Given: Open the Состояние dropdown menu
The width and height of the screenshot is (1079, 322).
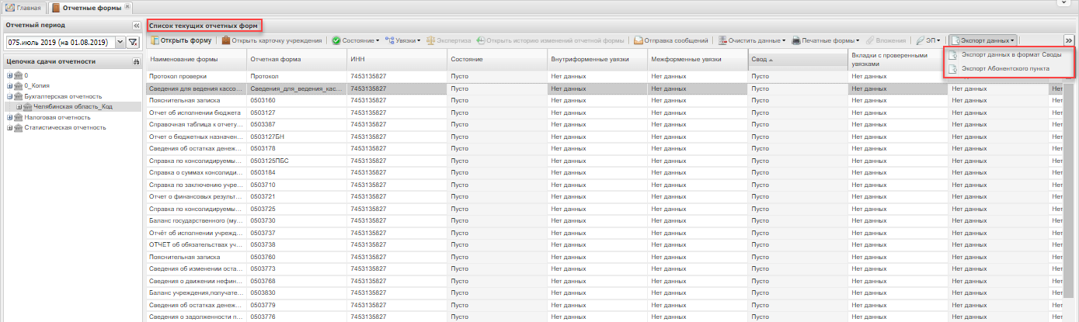Looking at the screenshot, I should (x=356, y=40).
